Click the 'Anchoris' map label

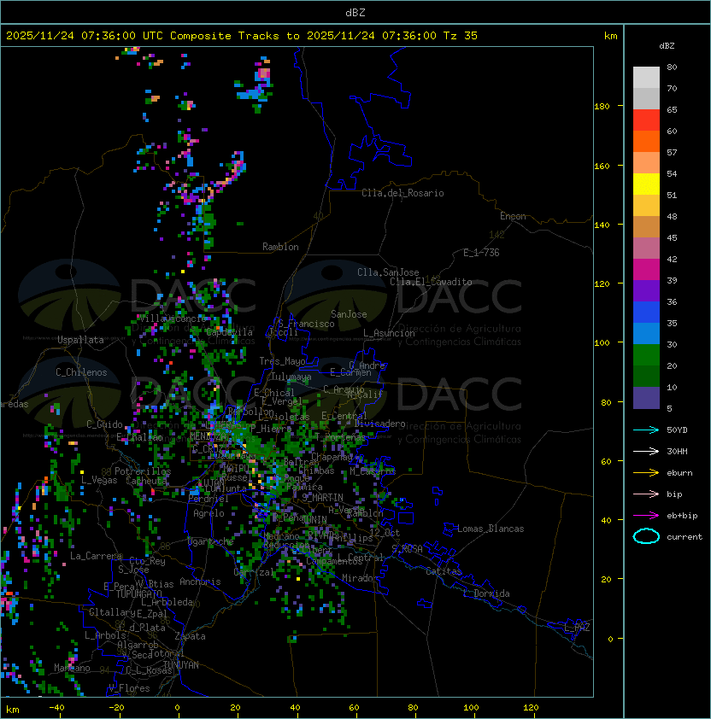[x=200, y=582]
